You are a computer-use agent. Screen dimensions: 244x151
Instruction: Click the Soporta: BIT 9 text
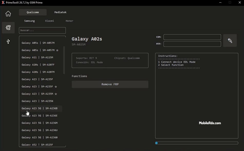(86, 58)
